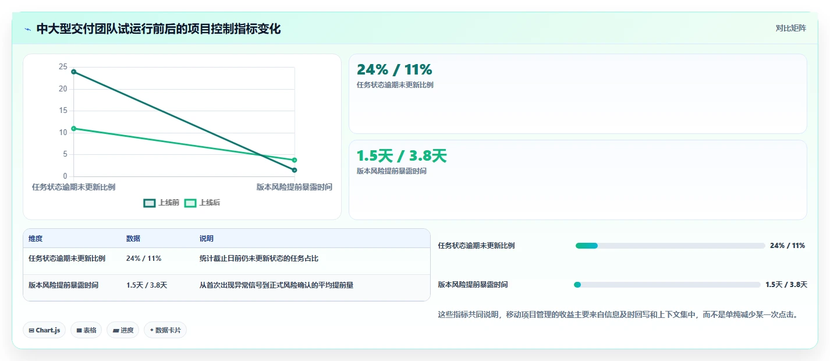Click table cell 任务状态逾期未更新比例
Viewport: 830px width, 361px height.
67,259
